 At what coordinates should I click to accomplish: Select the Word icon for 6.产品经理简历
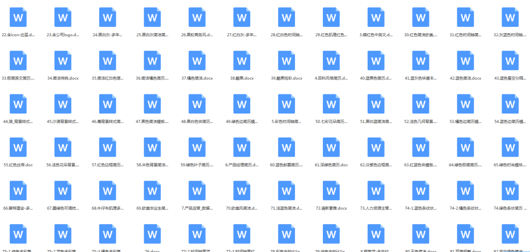tap(242, 147)
